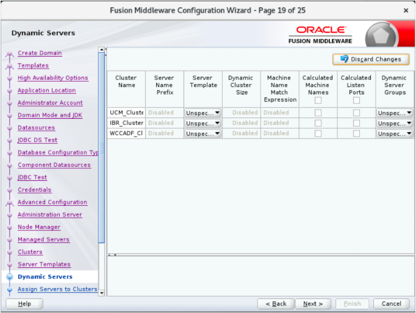Viewport: 416px width, 313px height.
Task: Toggle Calculated Listen Ports header checkbox
Action: pos(356,100)
